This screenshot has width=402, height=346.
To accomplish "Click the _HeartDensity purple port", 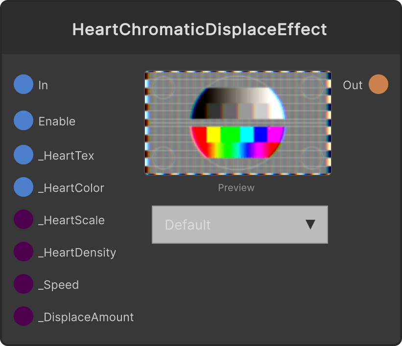I will [24, 252].
